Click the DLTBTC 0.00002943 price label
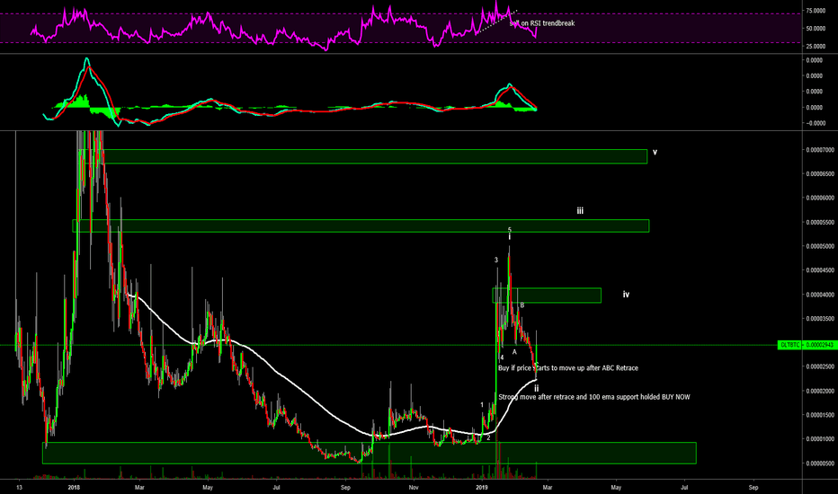Viewport: 838px width, 494px height. click(807, 345)
